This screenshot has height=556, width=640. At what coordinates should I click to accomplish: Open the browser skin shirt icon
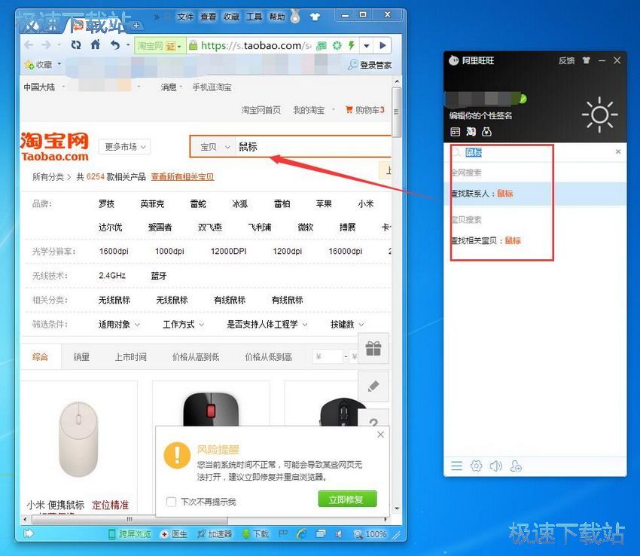pyautogui.click(x=315, y=17)
